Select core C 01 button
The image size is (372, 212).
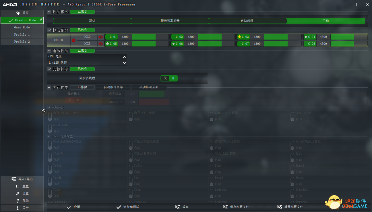(x=112, y=37)
